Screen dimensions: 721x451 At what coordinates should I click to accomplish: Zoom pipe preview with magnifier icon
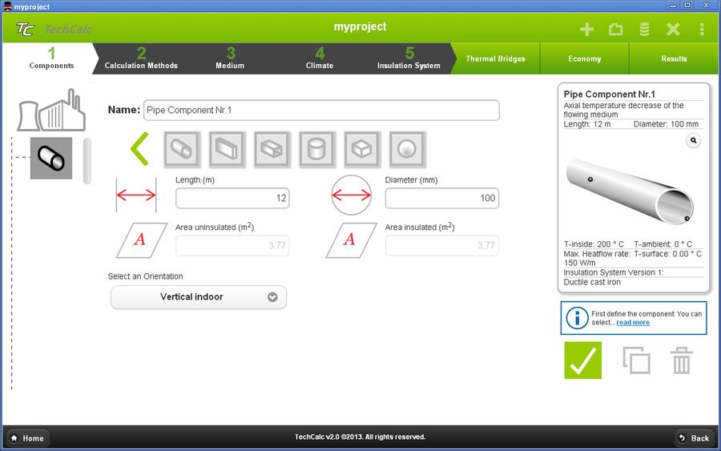tap(693, 141)
